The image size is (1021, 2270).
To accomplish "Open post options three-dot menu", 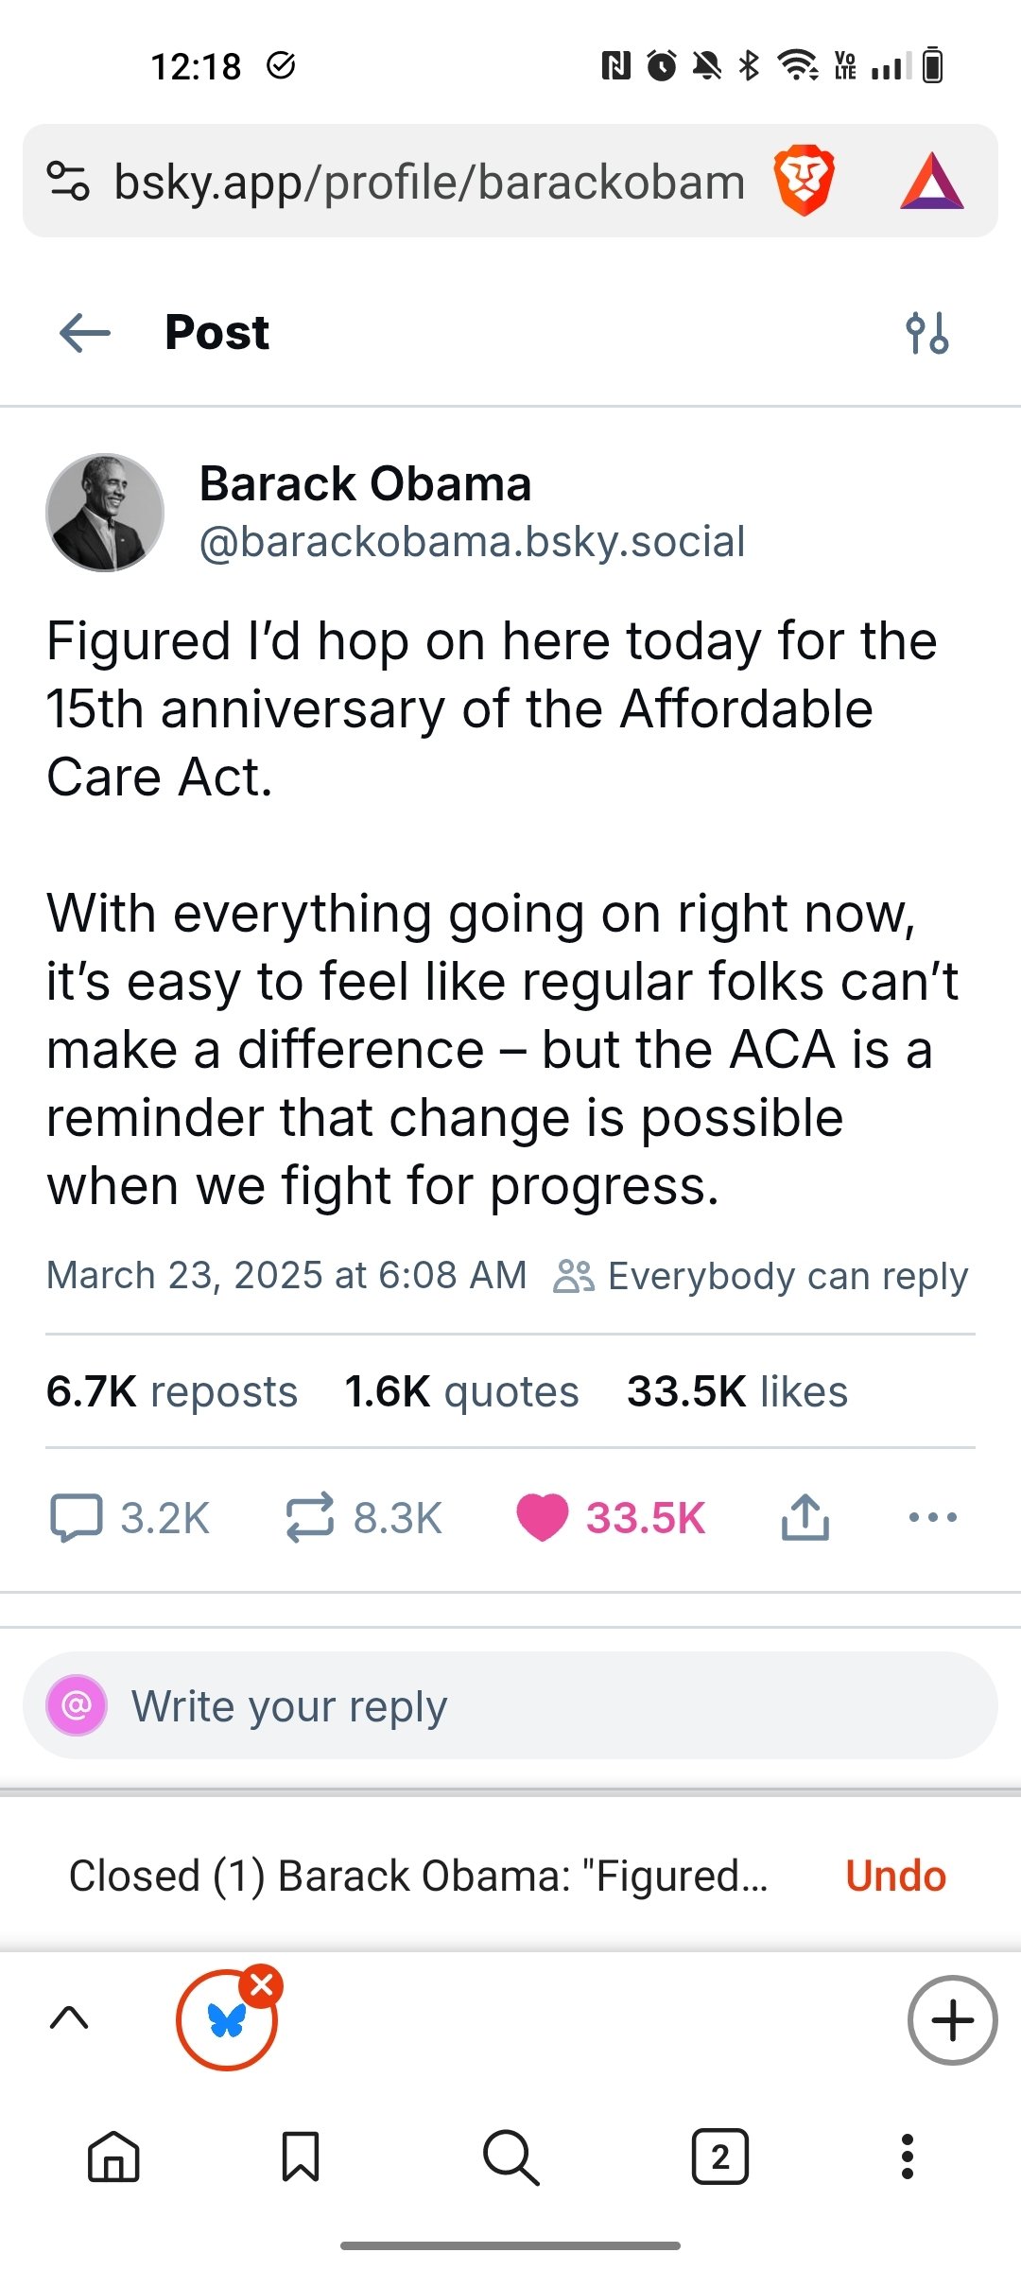I will pos(932,1518).
